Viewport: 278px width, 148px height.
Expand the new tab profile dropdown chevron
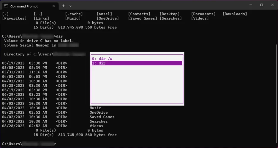coord(70,6)
